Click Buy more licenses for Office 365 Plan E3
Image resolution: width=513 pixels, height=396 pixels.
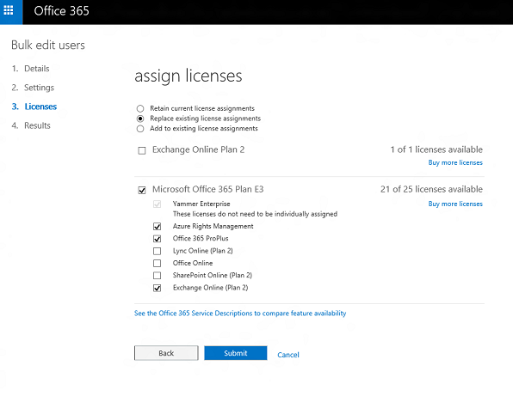[x=455, y=204]
